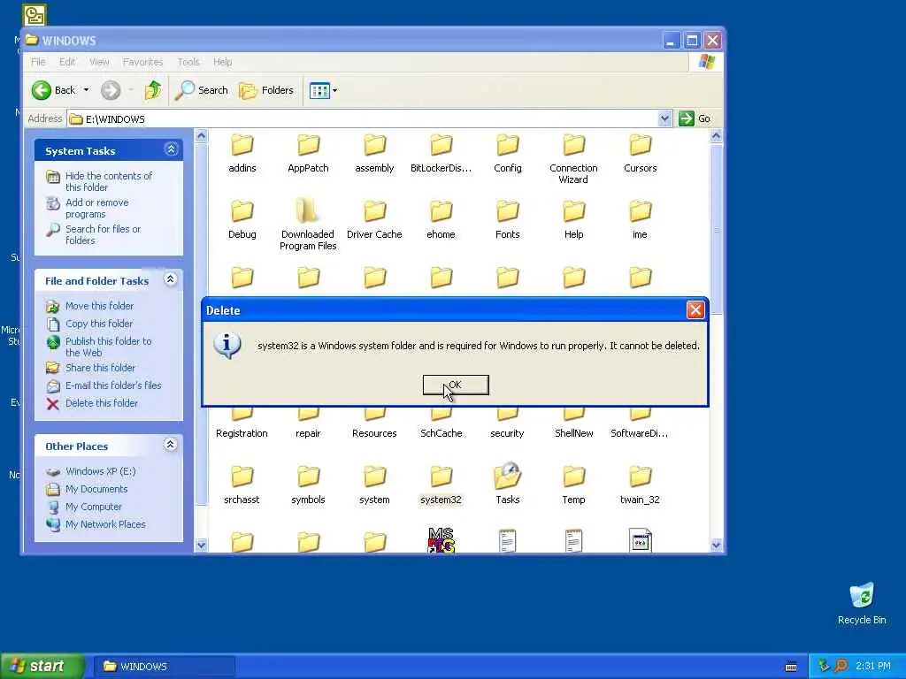Open My Computer in Other Places
This screenshot has width=906, height=679.
coord(94,507)
